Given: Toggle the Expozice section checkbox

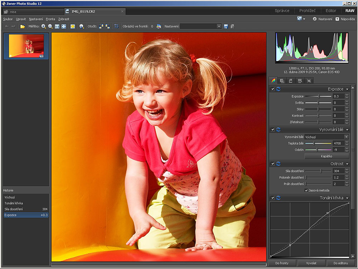Looking at the screenshot, I should coord(272,89).
